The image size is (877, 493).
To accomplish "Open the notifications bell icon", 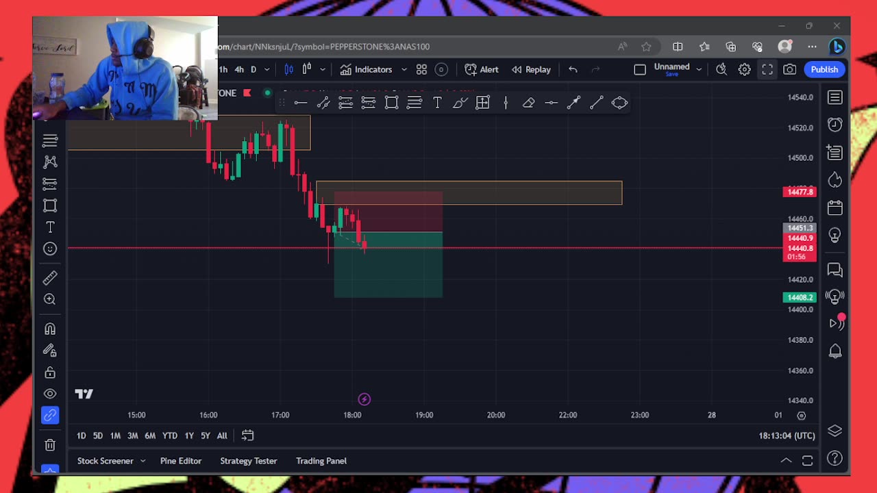I will point(835,351).
